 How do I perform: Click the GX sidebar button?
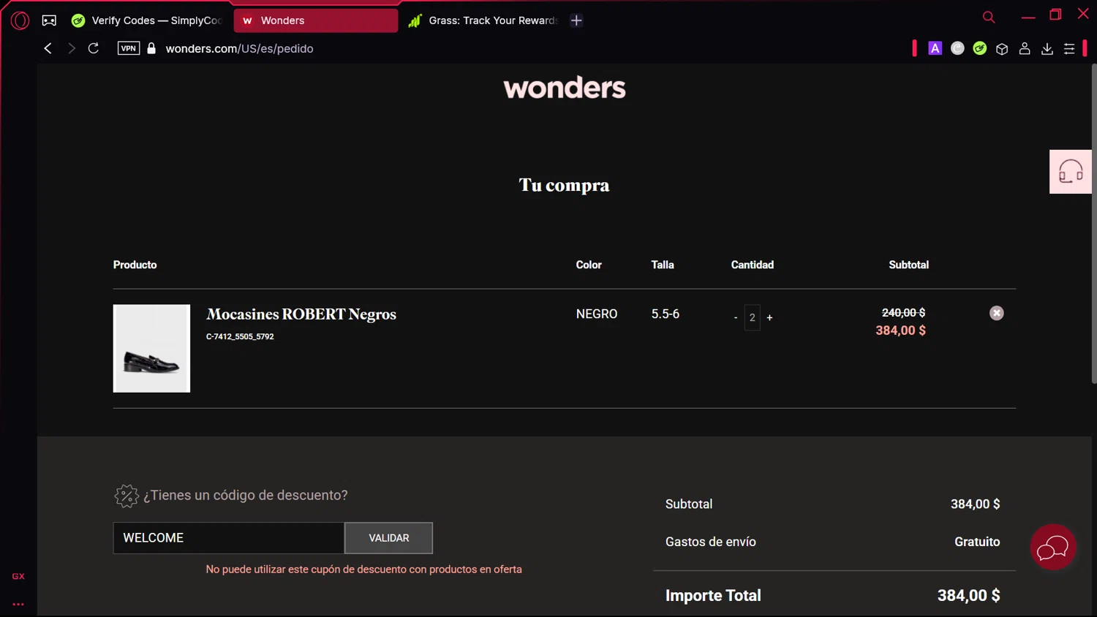(x=18, y=576)
